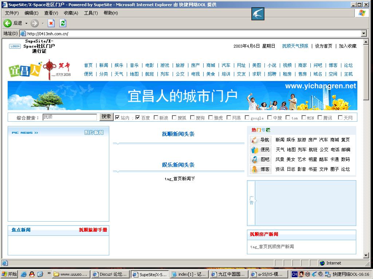Screen dimensions: 373x279
Task: Click the globe Internet zone icon in the status bar
Action: point(322,263)
